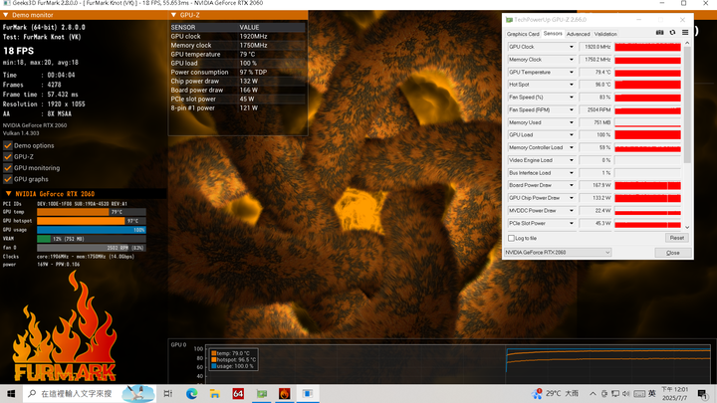
Task: Click the 英 input language indicator
Action: pyautogui.click(x=652, y=393)
